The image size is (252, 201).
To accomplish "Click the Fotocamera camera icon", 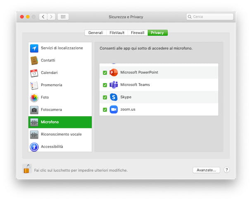I will [34, 110].
